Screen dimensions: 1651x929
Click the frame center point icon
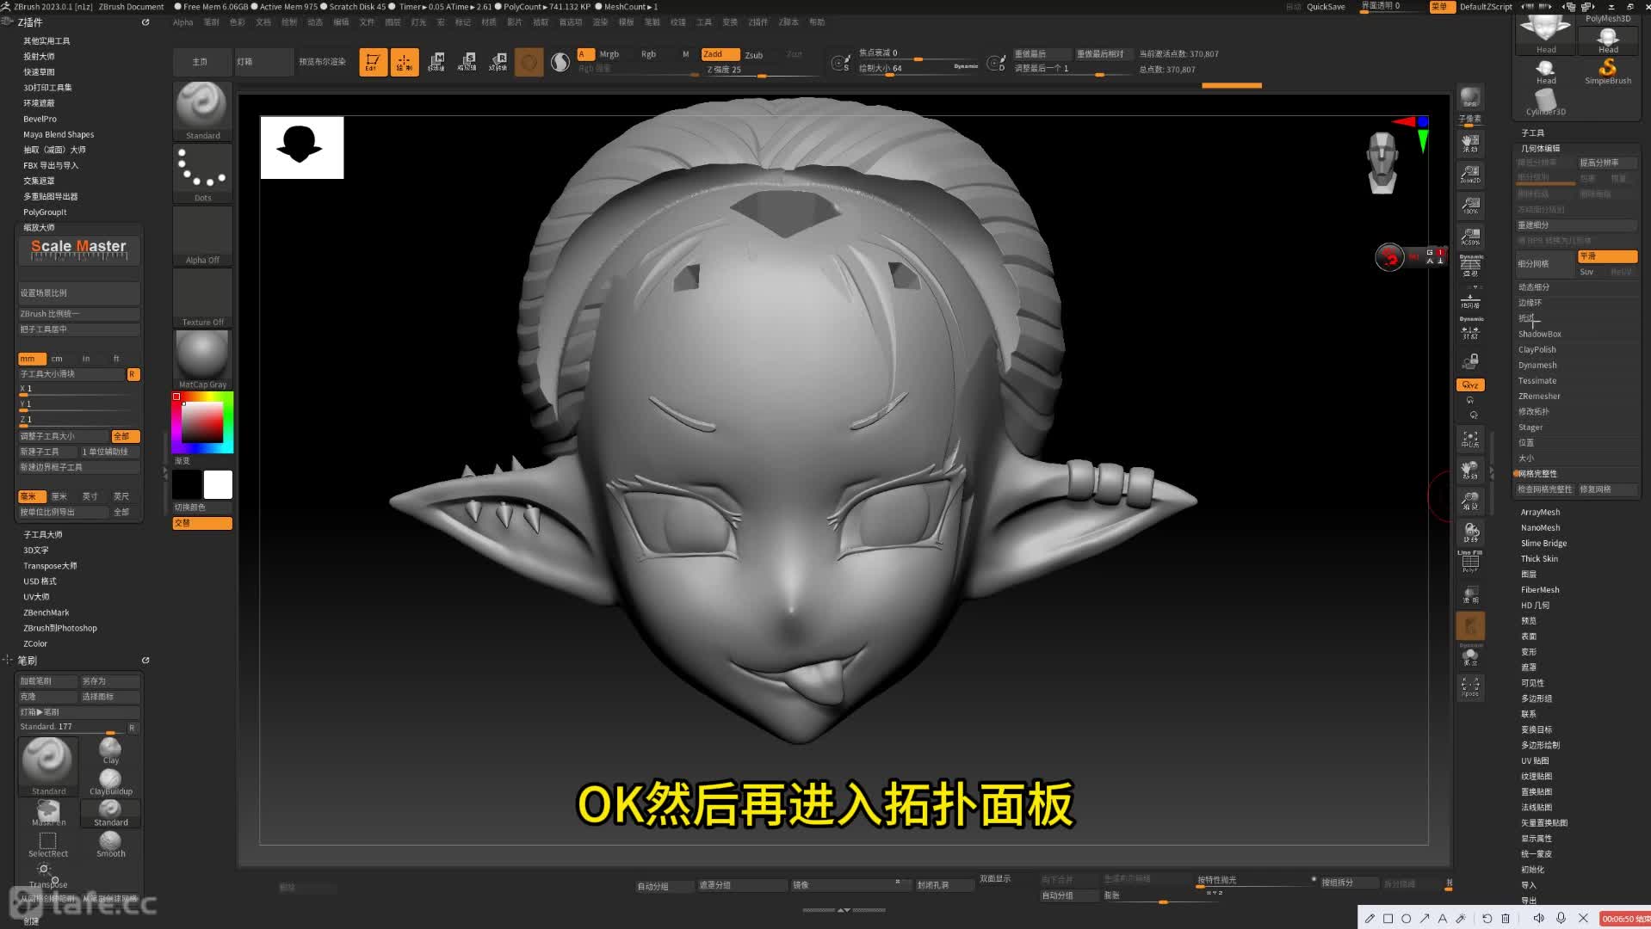click(1470, 440)
